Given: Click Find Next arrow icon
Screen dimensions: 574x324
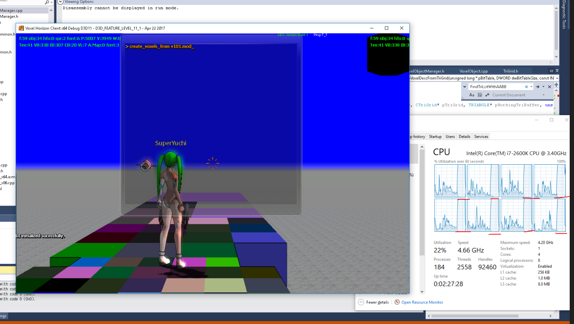Looking at the screenshot, I should 537,87.
